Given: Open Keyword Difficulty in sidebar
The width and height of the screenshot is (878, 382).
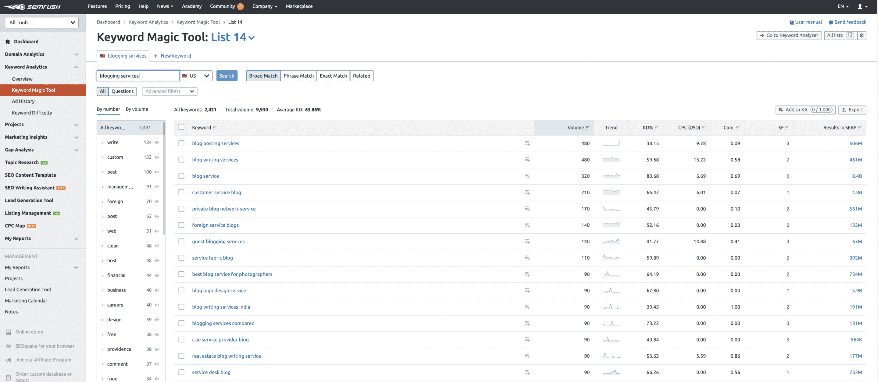Looking at the screenshot, I should pyautogui.click(x=32, y=113).
